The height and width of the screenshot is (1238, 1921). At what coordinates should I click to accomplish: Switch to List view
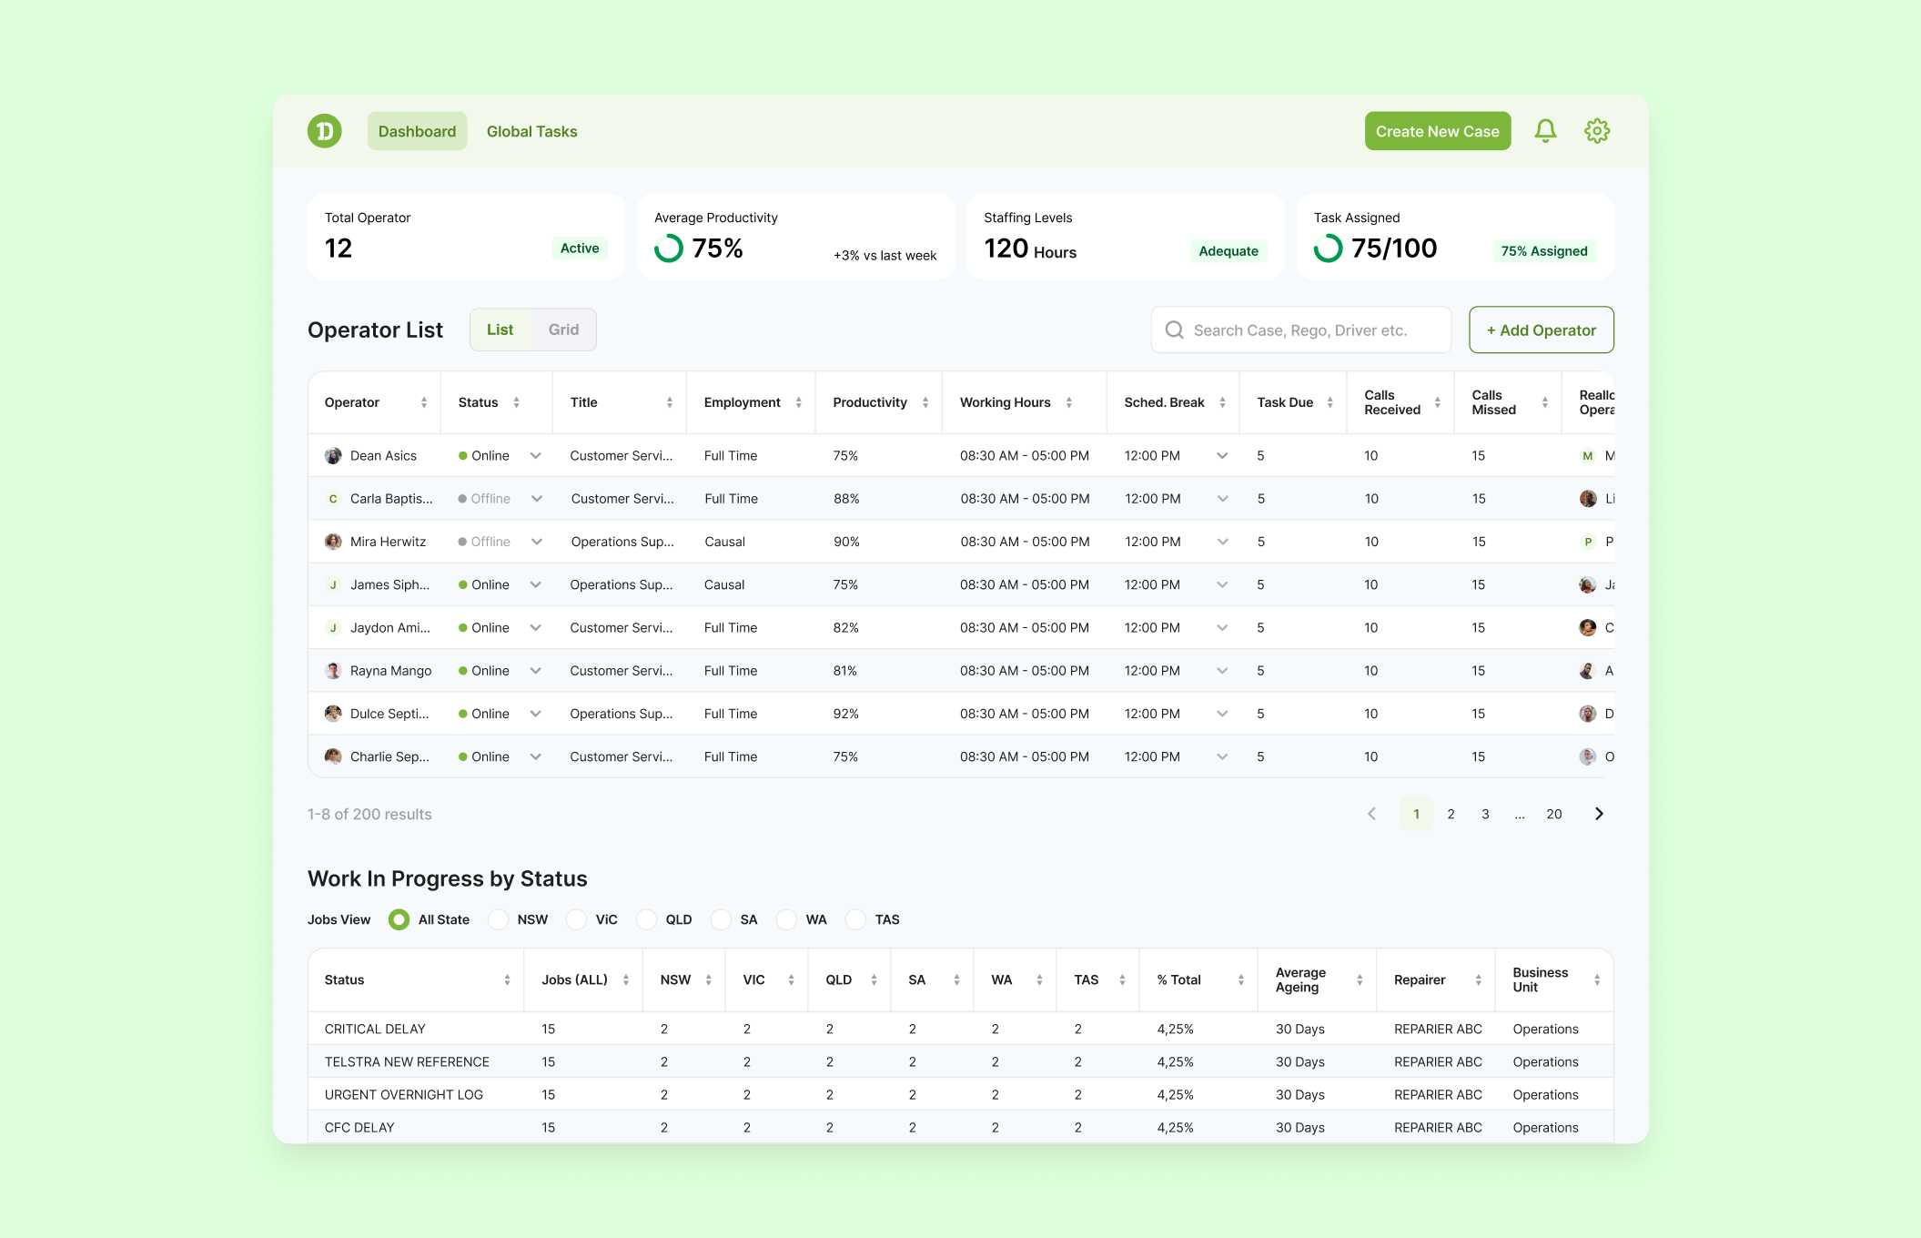(500, 330)
